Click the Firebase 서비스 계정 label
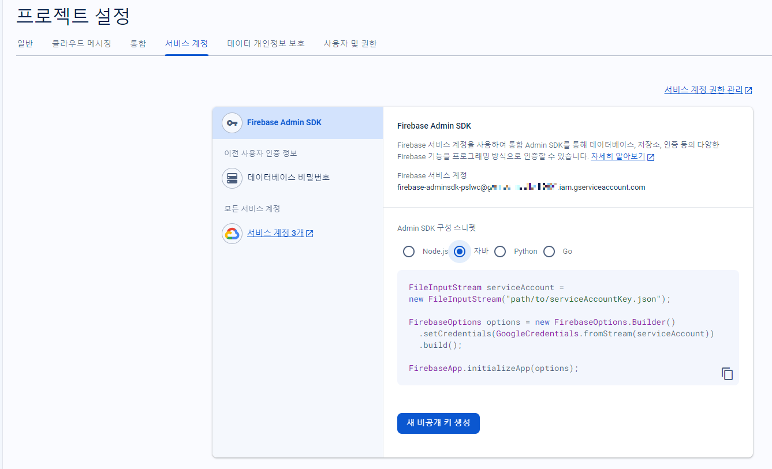Image resolution: width=772 pixels, height=469 pixels. 432,175
